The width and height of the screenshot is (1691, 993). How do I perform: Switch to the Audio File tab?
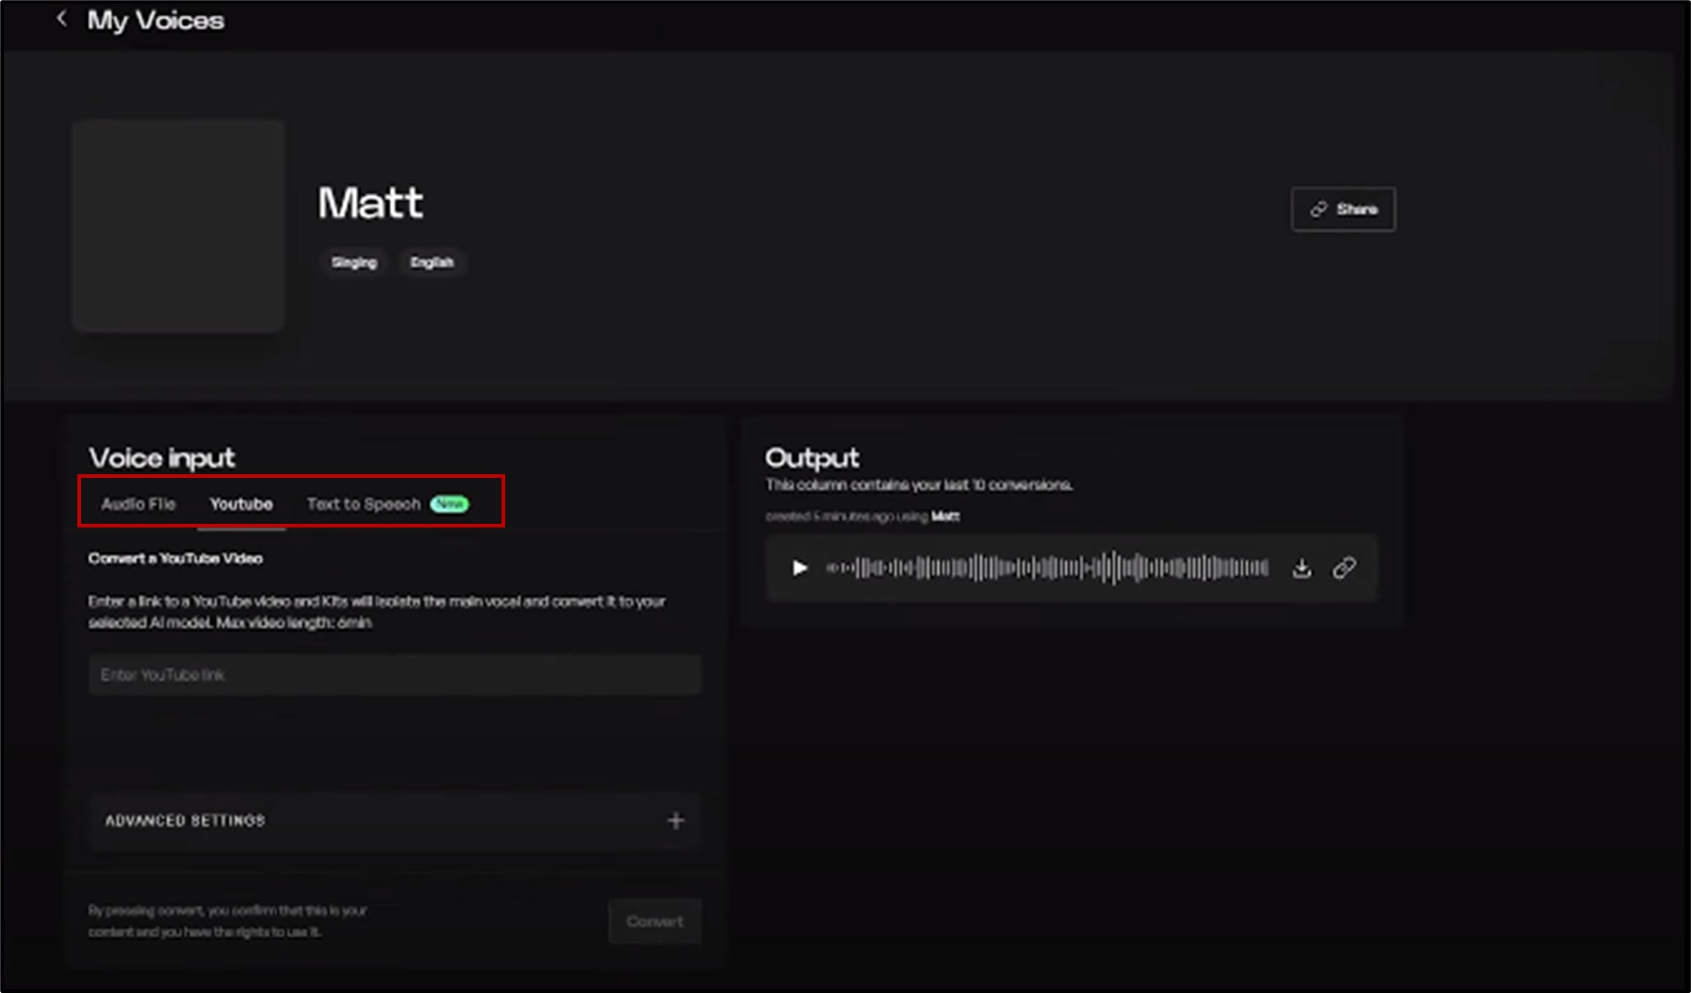coord(139,503)
